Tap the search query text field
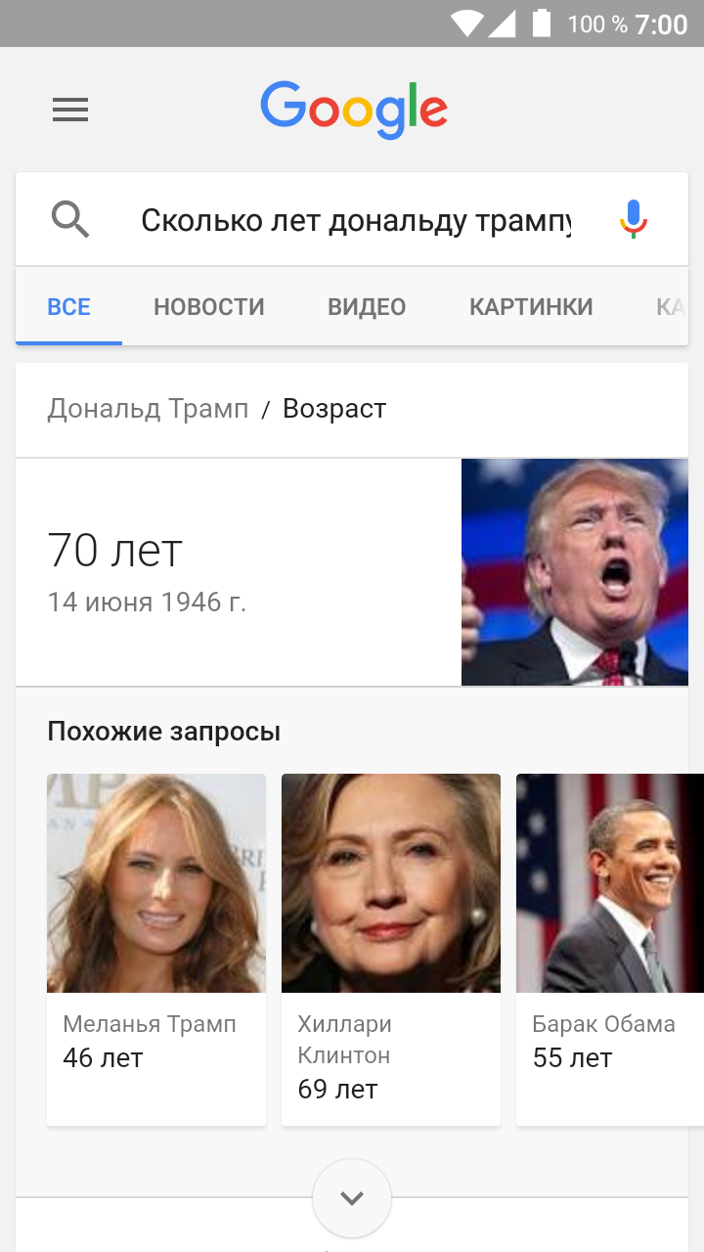The height and width of the screenshot is (1252, 704). (x=356, y=220)
